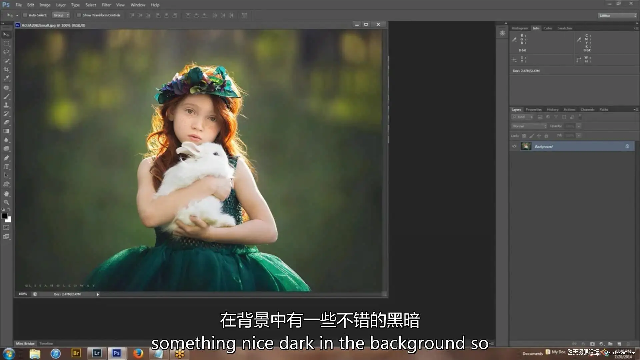Open the Layer menu
This screenshot has width=640, height=360.
click(x=61, y=5)
